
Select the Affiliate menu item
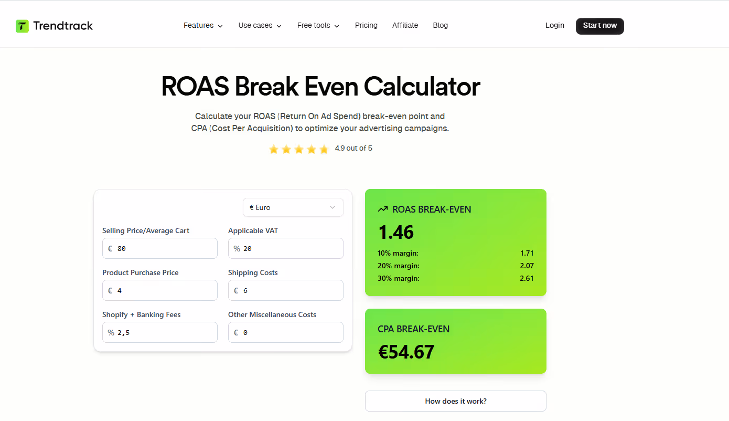click(x=405, y=25)
